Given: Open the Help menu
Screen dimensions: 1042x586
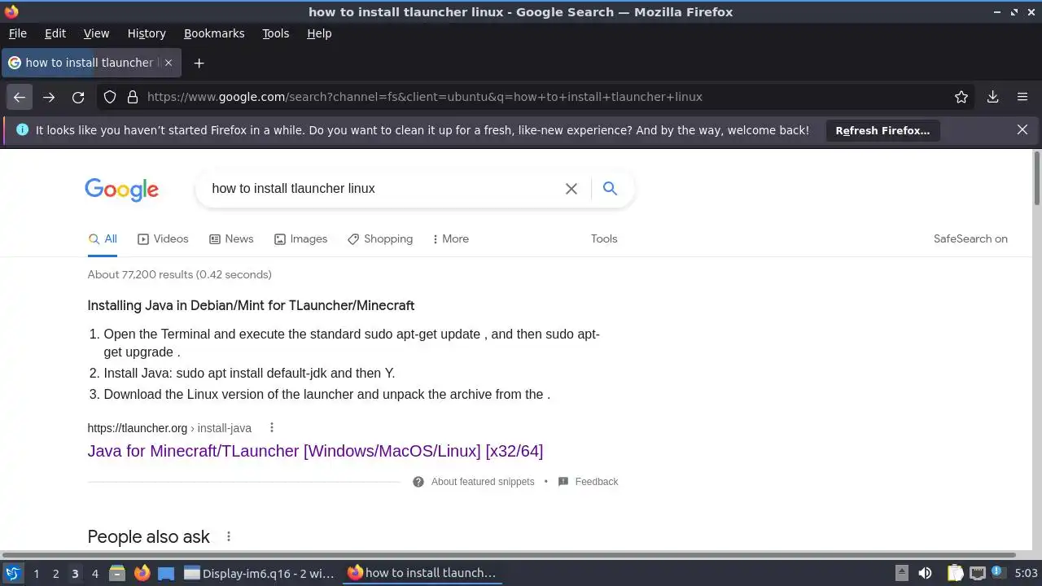Looking at the screenshot, I should [x=319, y=33].
